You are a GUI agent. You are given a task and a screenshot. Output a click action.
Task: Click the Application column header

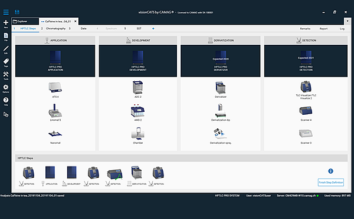pyautogui.click(x=55, y=40)
